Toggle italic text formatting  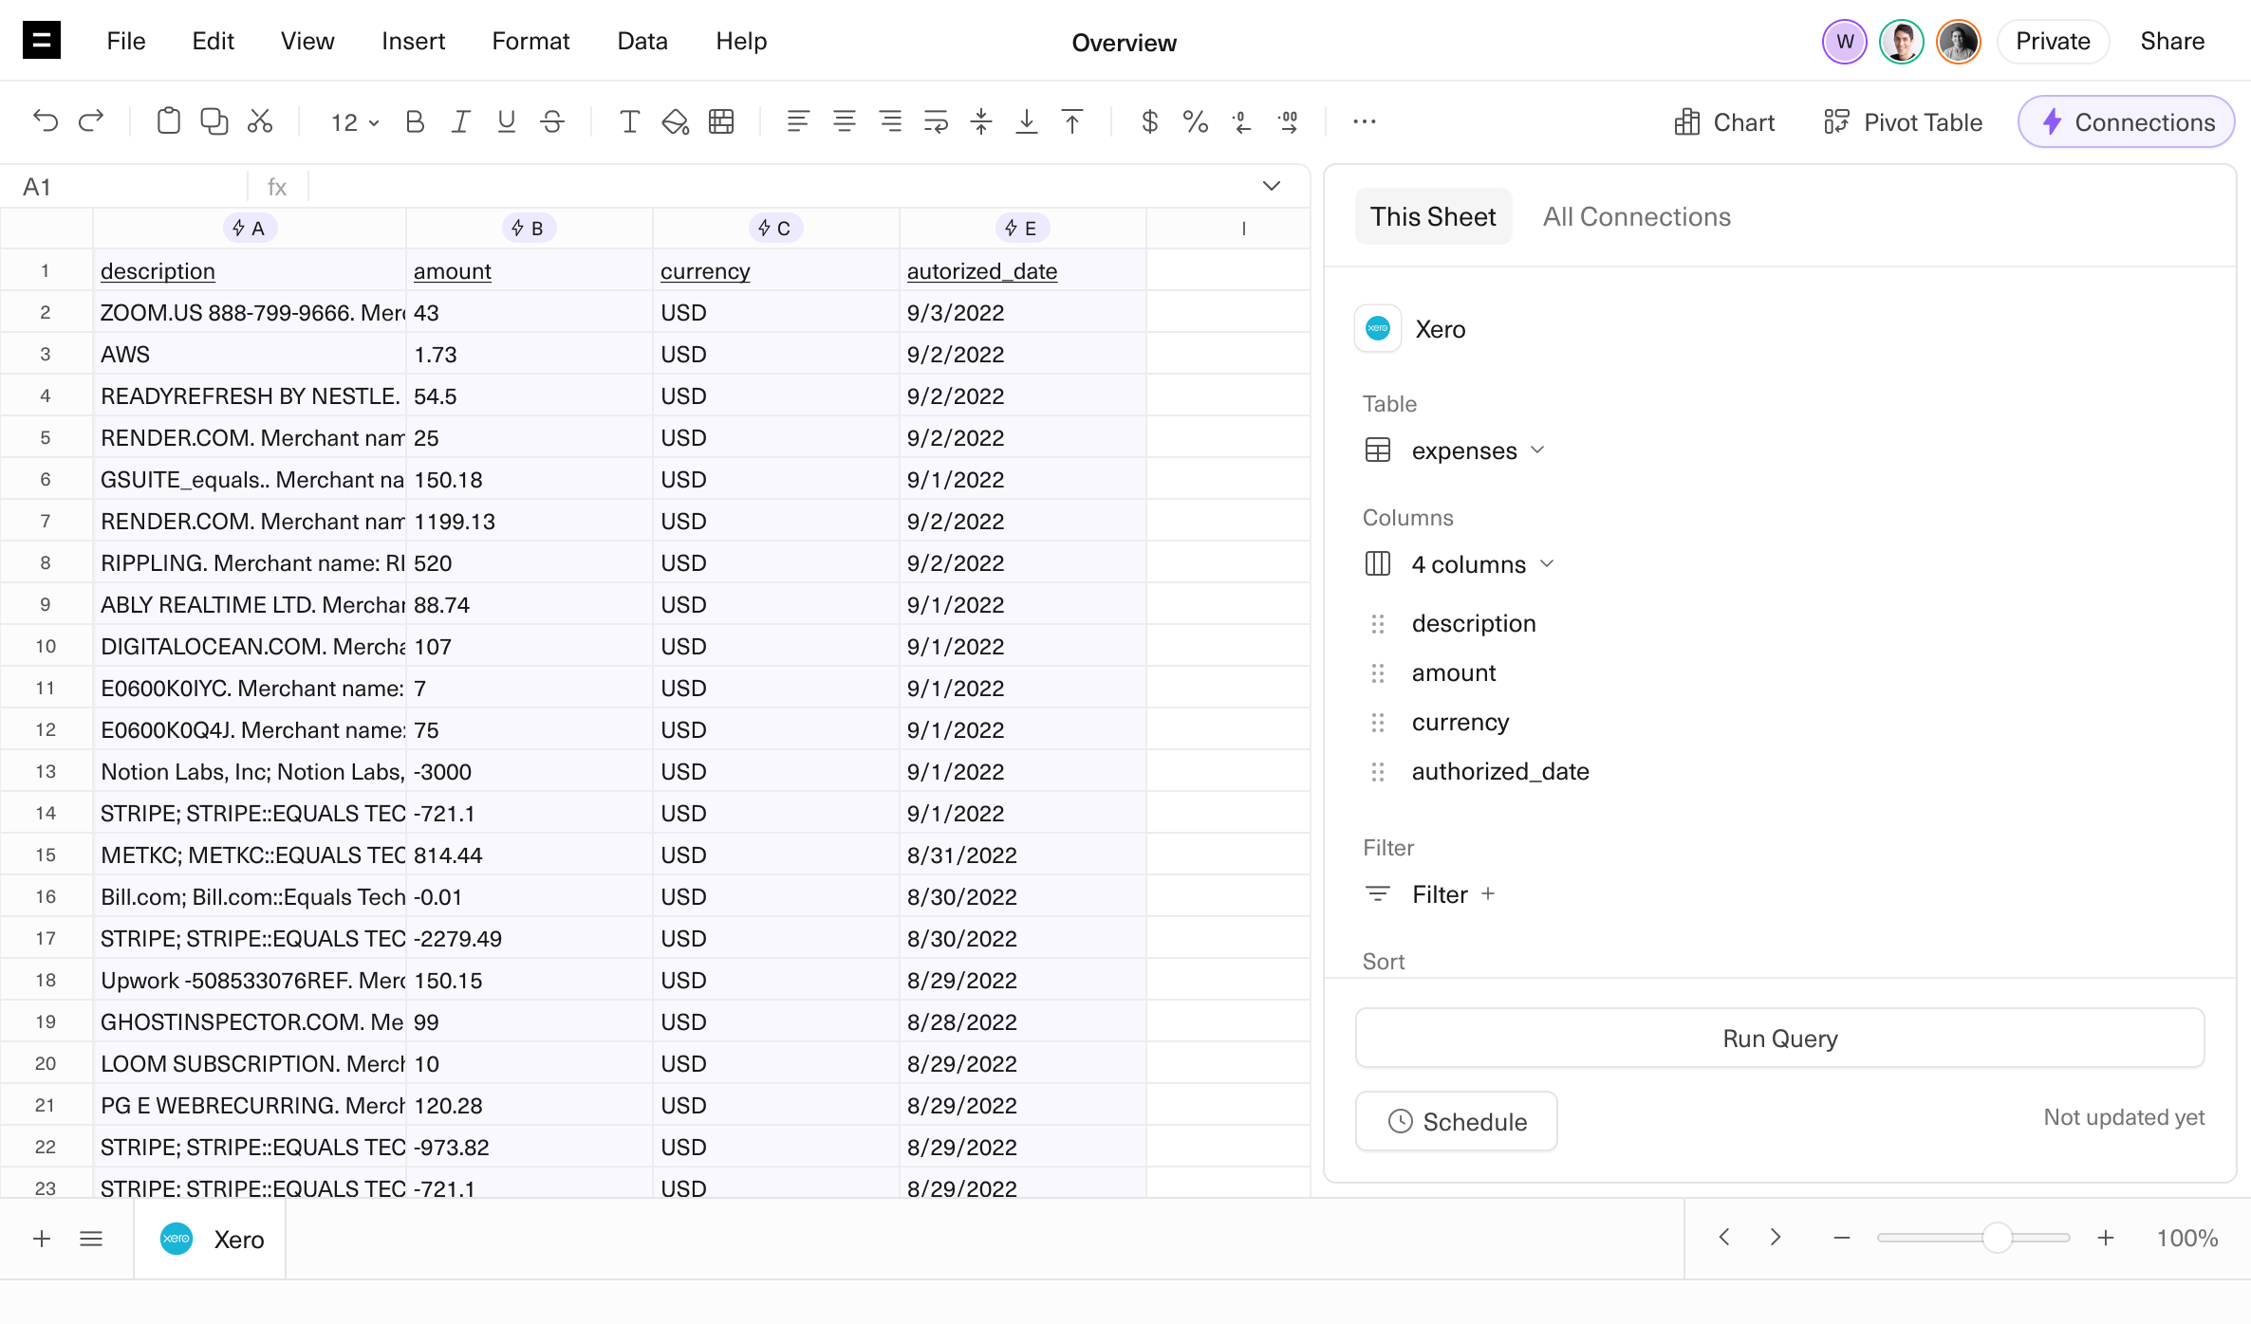click(x=460, y=121)
